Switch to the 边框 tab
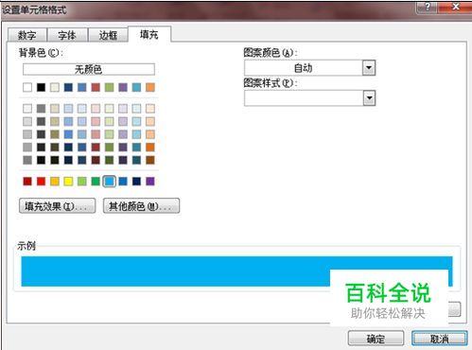472x350 pixels. pyautogui.click(x=108, y=35)
